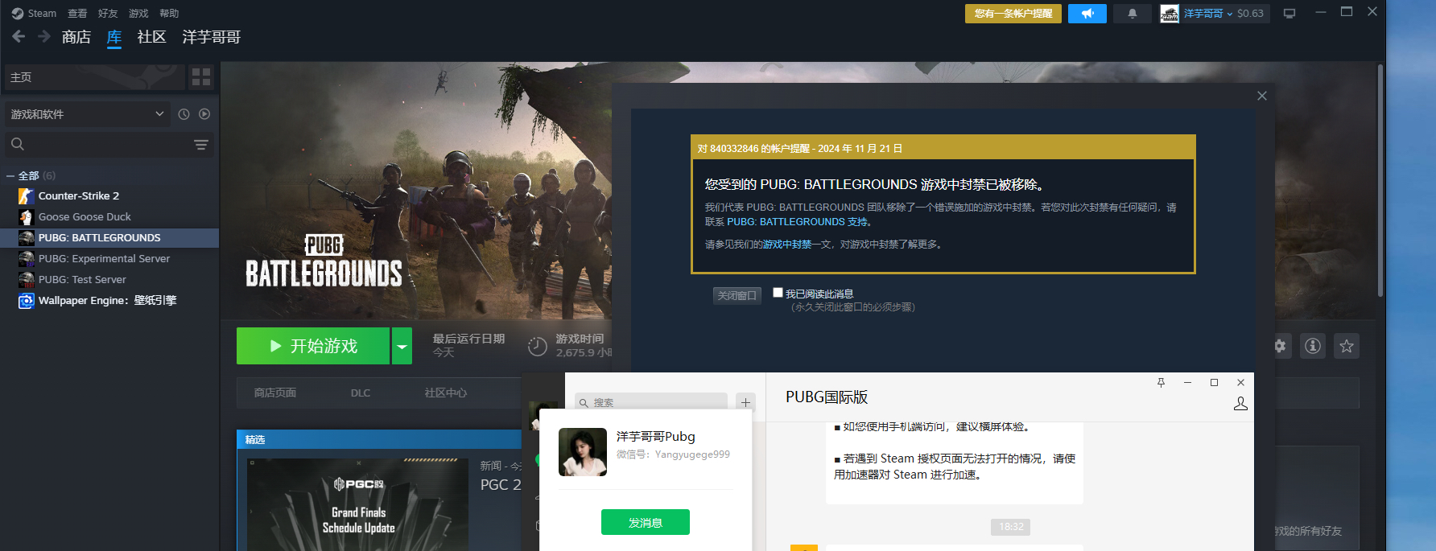Add game to favorites star icon
Image resolution: width=1436 pixels, height=551 pixels.
tap(1347, 346)
